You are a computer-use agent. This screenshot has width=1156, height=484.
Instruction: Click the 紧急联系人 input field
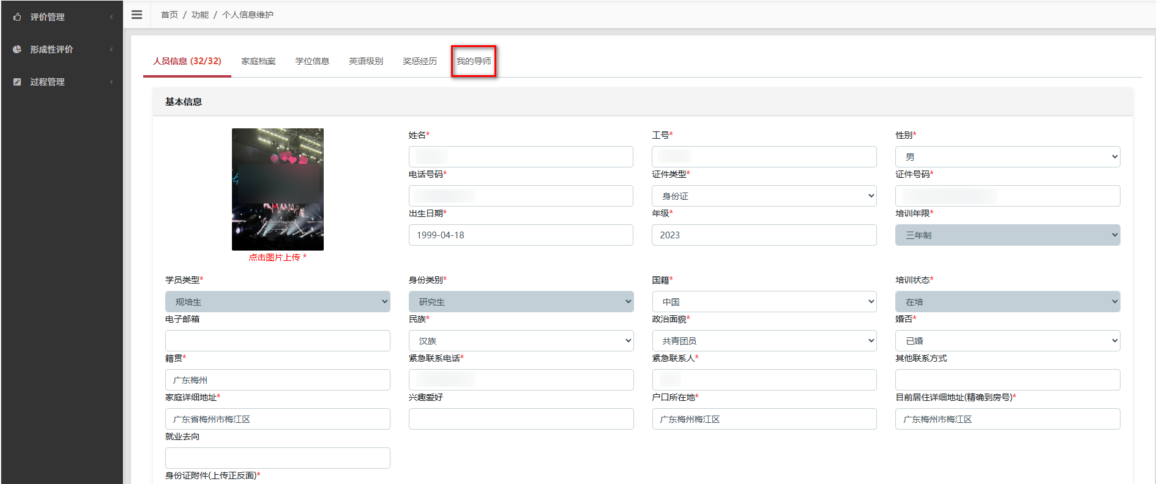764,380
